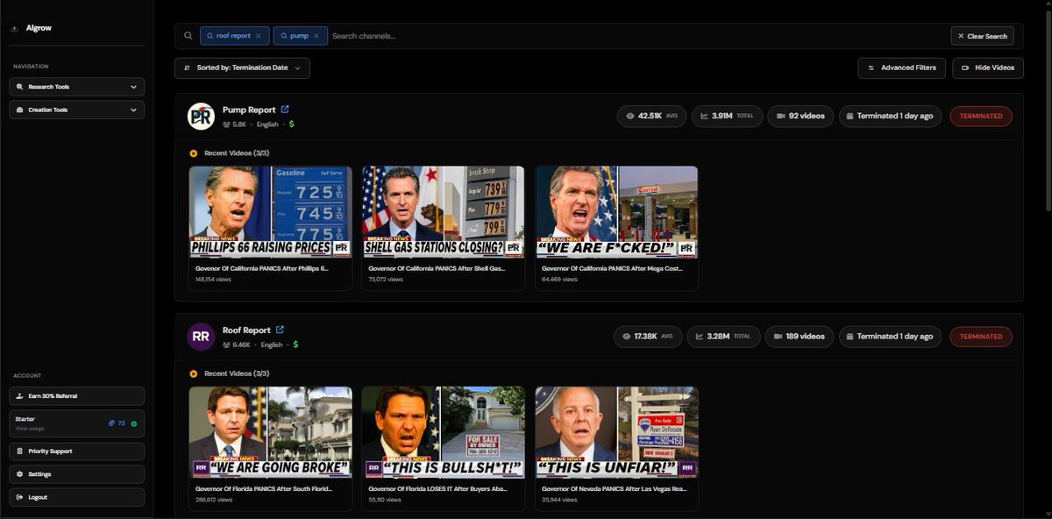The width and height of the screenshot is (1052, 519).
Task: Click the Pump Report channel avatar
Action: click(x=201, y=116)
